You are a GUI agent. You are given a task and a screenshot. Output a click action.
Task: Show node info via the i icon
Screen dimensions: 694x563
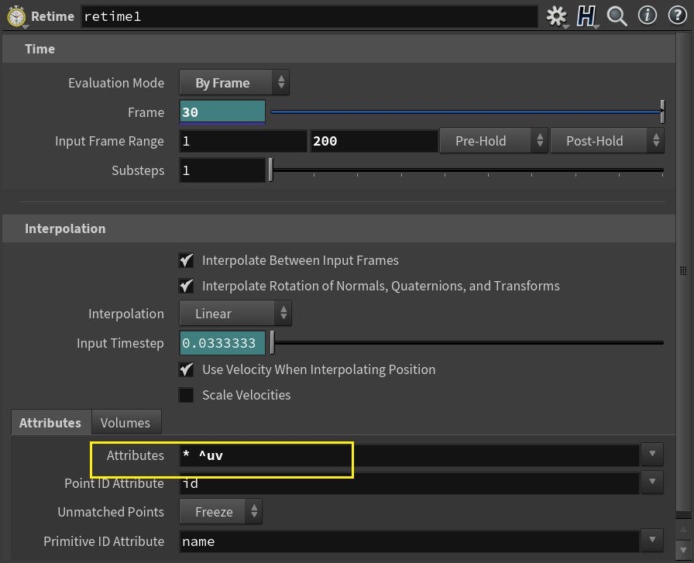(x=647, y=15)
